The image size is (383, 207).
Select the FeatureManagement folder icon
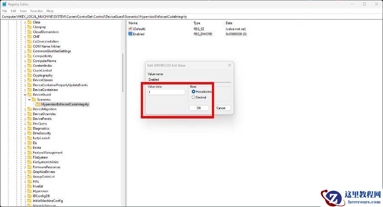click(x=29, y=153)
